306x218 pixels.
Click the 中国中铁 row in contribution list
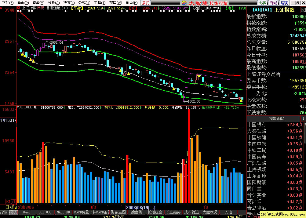coord(275,144)
